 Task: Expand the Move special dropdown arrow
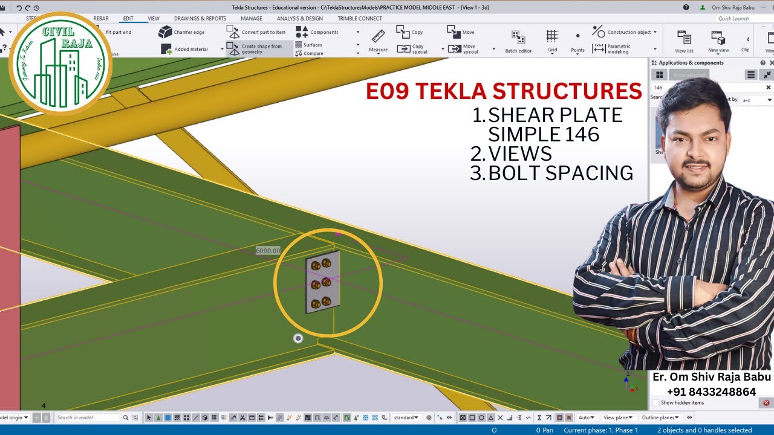click(493, 49)
